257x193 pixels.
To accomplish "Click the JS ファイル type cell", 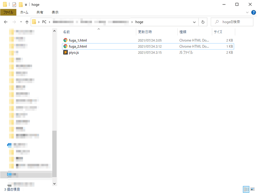I will coord(186,53).
